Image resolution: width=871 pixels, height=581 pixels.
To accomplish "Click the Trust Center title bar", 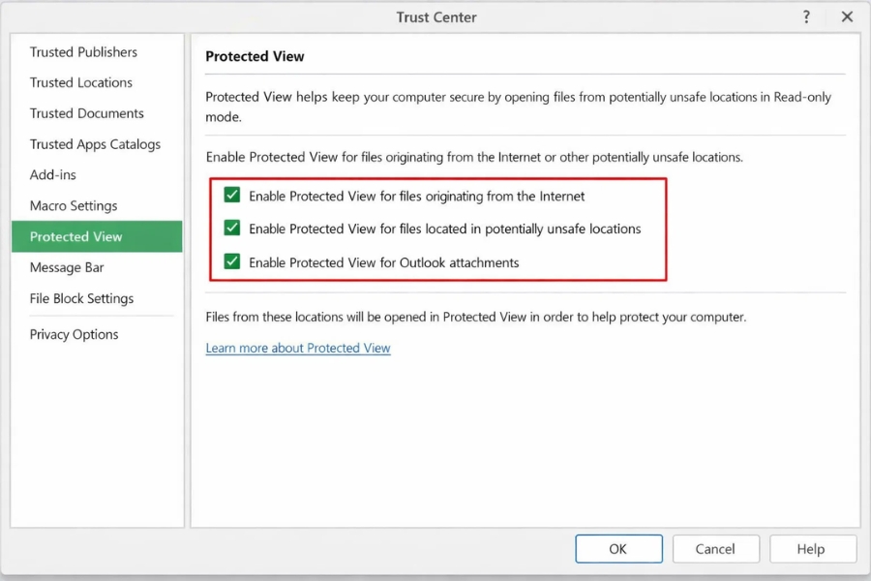I will [435, 16].
